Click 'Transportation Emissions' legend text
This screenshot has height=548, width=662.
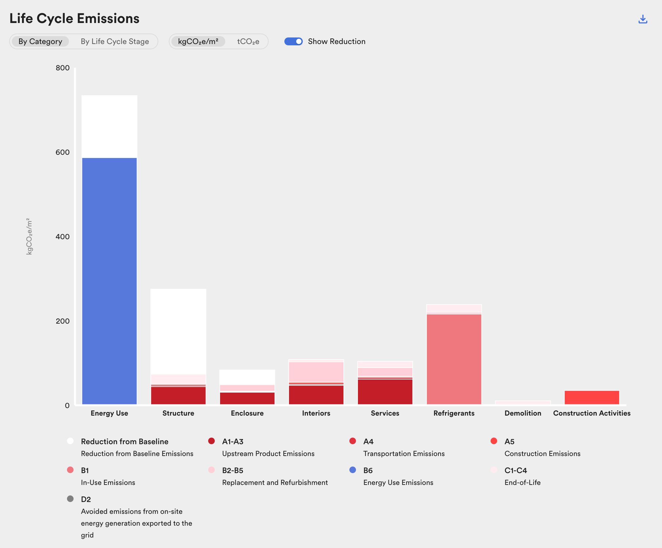pos(404,454)
